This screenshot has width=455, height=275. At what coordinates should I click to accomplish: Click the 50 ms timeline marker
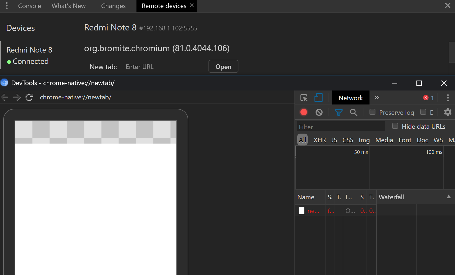tap(361, 152)
